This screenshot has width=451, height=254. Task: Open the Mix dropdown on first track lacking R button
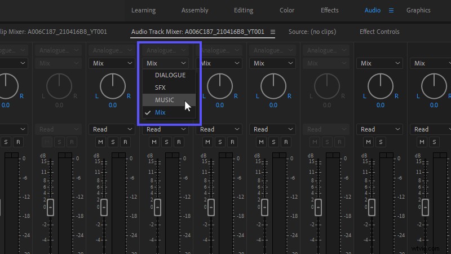pyautogui.click(x=379, y=63)
